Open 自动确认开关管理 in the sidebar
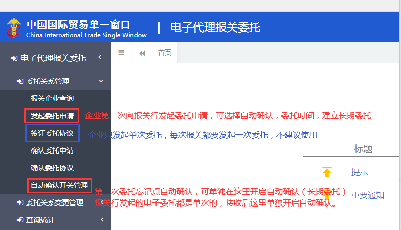401x230 pixels. 59,185
